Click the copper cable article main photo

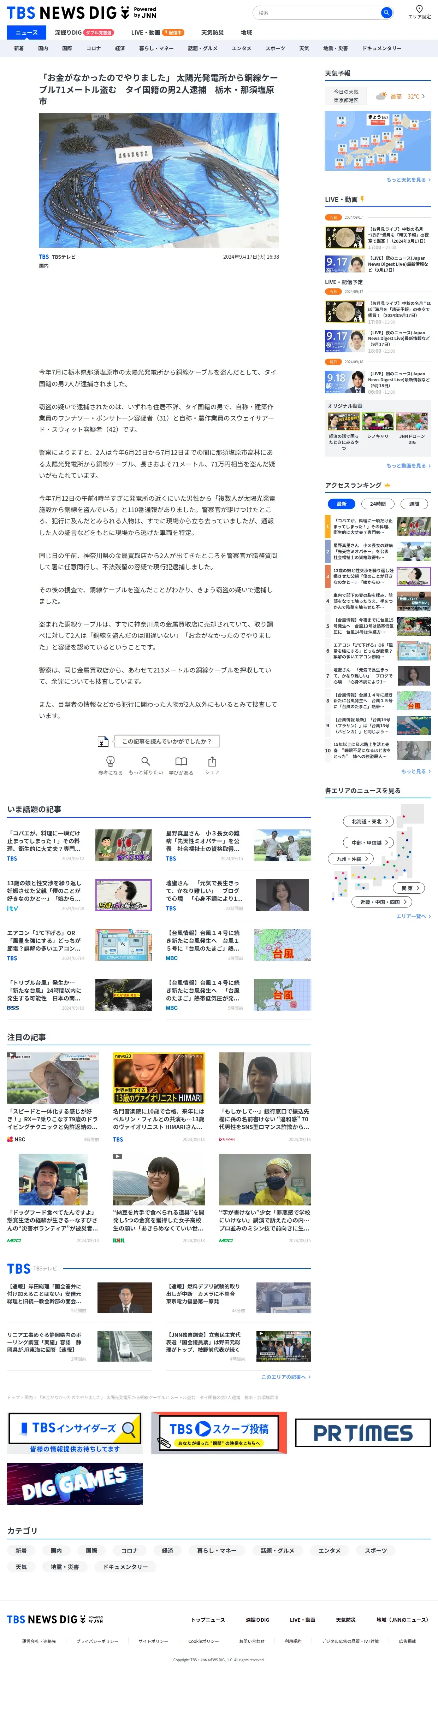pos(158,180)
